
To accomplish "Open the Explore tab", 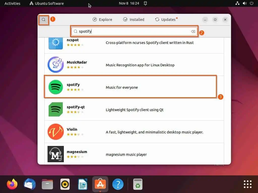I will (102, 19).
